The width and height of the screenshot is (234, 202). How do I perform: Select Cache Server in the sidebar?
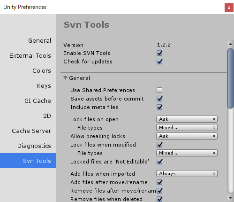(31, 131)
